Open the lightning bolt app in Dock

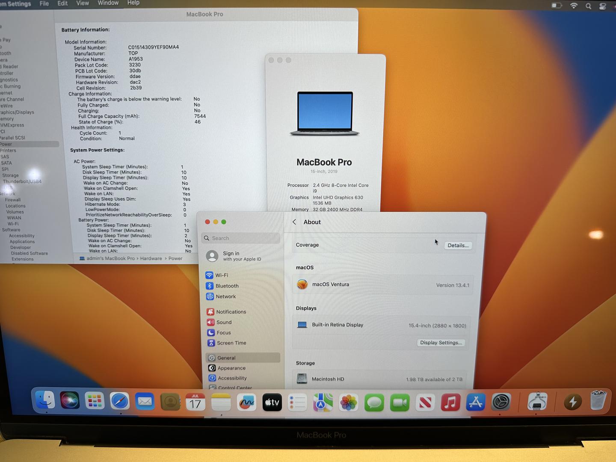[x=573, y=402]
